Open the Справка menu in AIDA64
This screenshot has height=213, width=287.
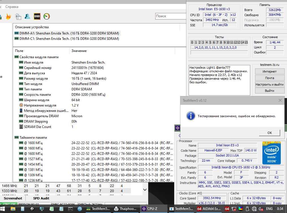pyautogui.click(x=12, y=7)
